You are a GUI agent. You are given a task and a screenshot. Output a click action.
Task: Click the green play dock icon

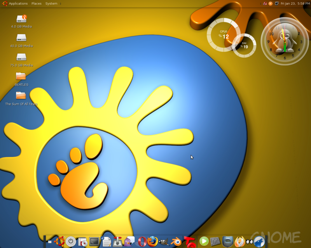204,241
